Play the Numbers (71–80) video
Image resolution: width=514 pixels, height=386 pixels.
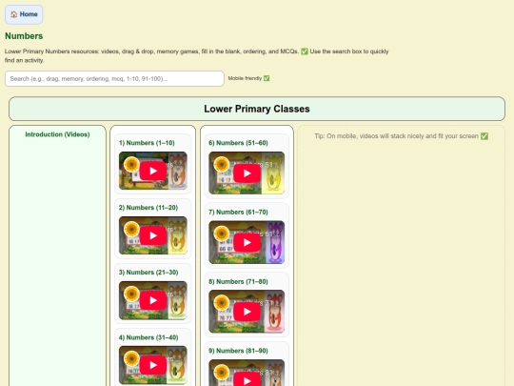[x=247, y=312]
